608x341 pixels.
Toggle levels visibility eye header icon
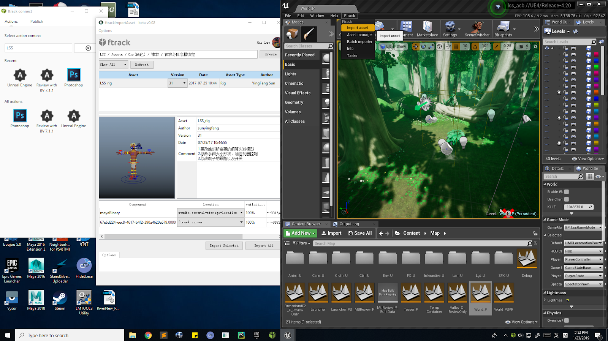(547, 48)
